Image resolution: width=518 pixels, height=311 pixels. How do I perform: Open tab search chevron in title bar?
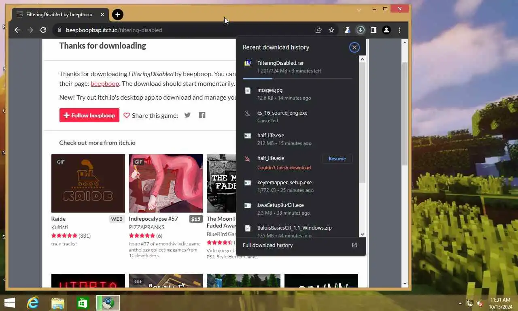(359, 10)
